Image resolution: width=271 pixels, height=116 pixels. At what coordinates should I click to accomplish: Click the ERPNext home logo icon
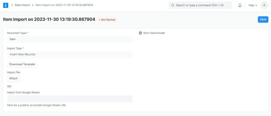tap(6, 5)
